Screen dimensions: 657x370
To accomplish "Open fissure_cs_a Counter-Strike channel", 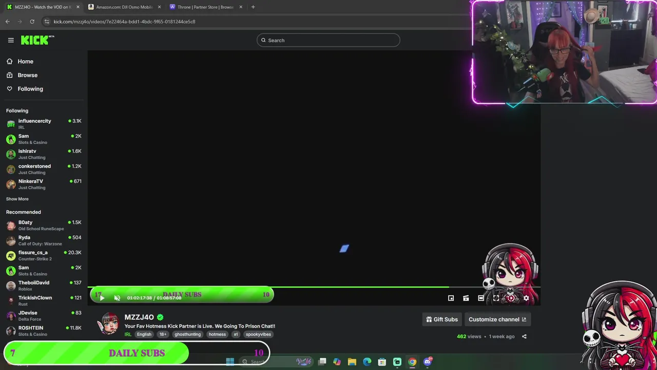I will 44,255.
